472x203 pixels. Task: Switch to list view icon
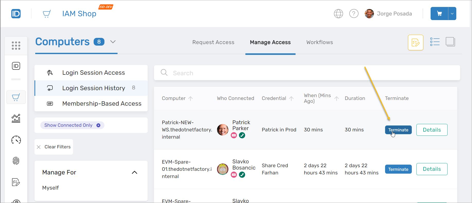[x=435, y=42]
